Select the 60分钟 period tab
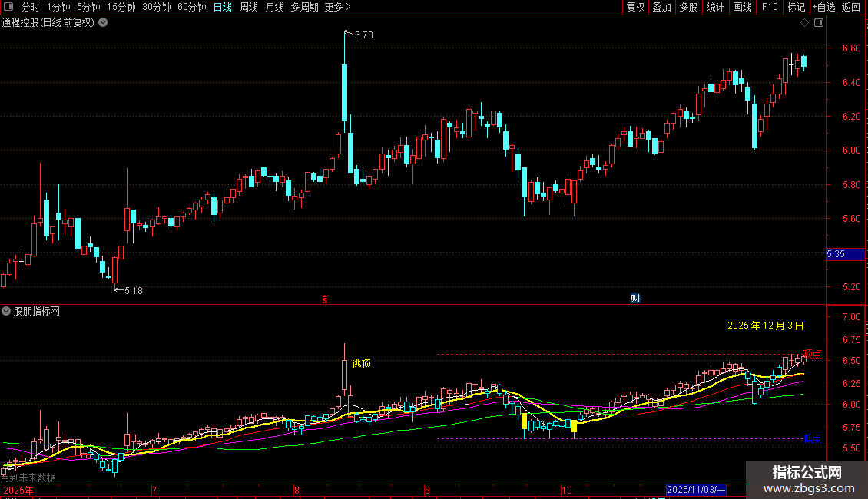Viewport: 868px width, 499px height. coord(191,7)
